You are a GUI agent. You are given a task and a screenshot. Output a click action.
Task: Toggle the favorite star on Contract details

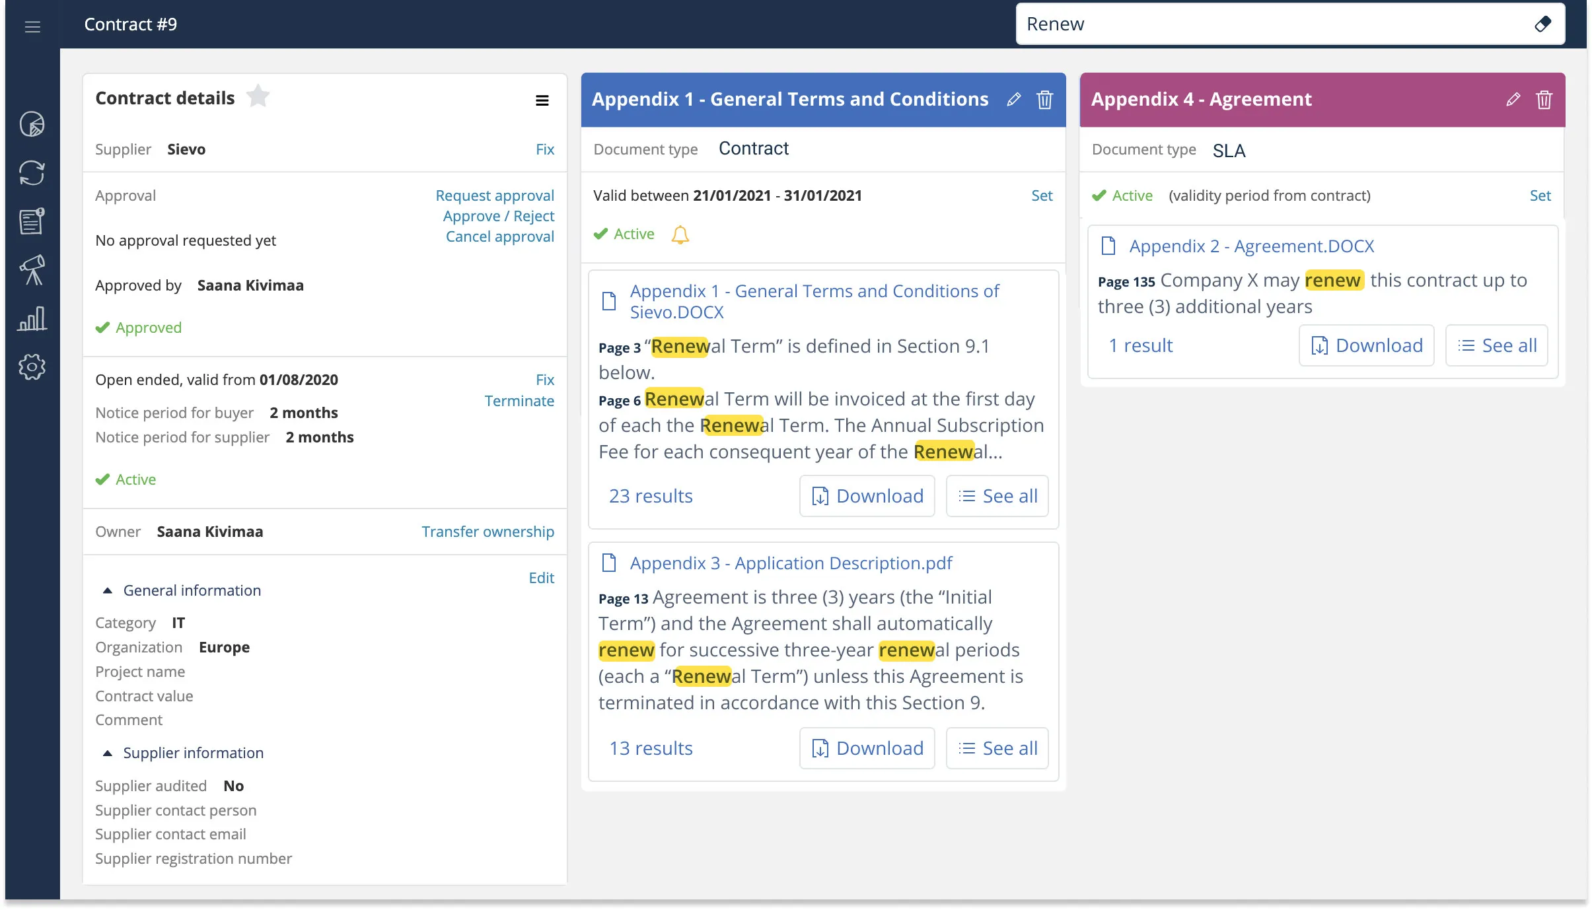(258, 97)
